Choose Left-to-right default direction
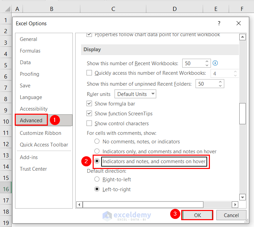 click(97, 189)
